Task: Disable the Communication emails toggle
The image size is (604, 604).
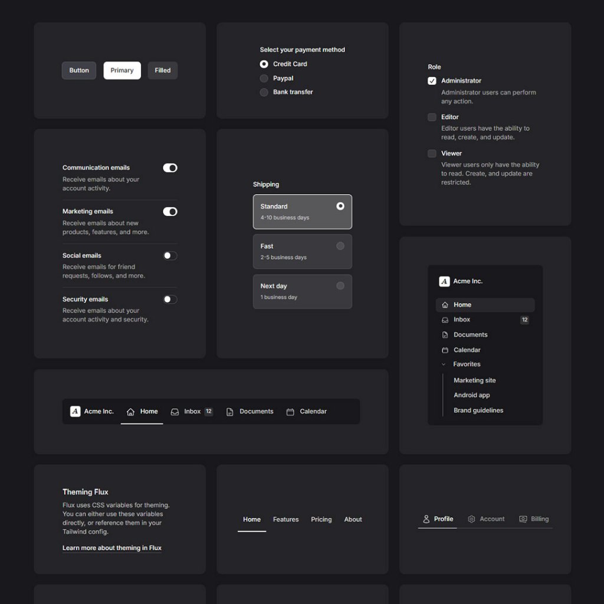Action: [x=170, y=168]
